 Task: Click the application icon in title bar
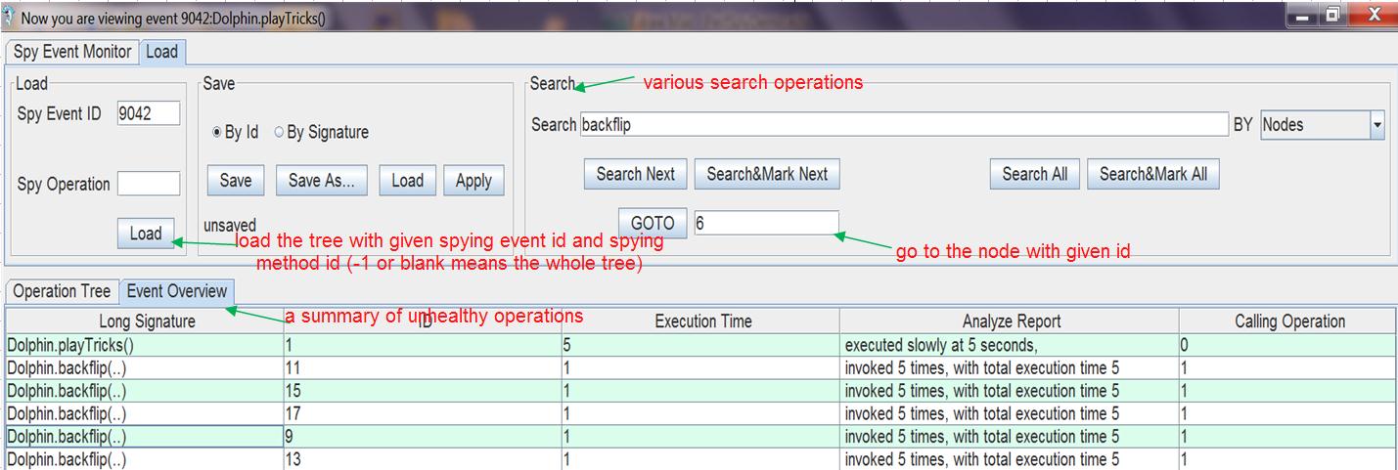tap(10, 18)
